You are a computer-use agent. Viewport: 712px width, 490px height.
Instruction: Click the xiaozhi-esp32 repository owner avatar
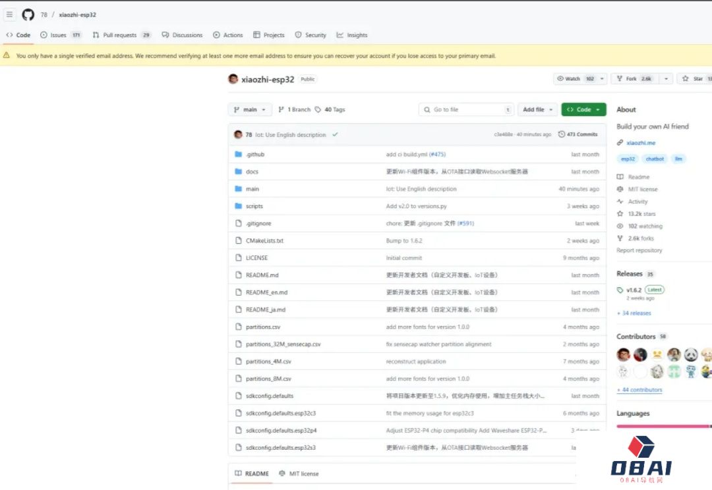(233, 79)
